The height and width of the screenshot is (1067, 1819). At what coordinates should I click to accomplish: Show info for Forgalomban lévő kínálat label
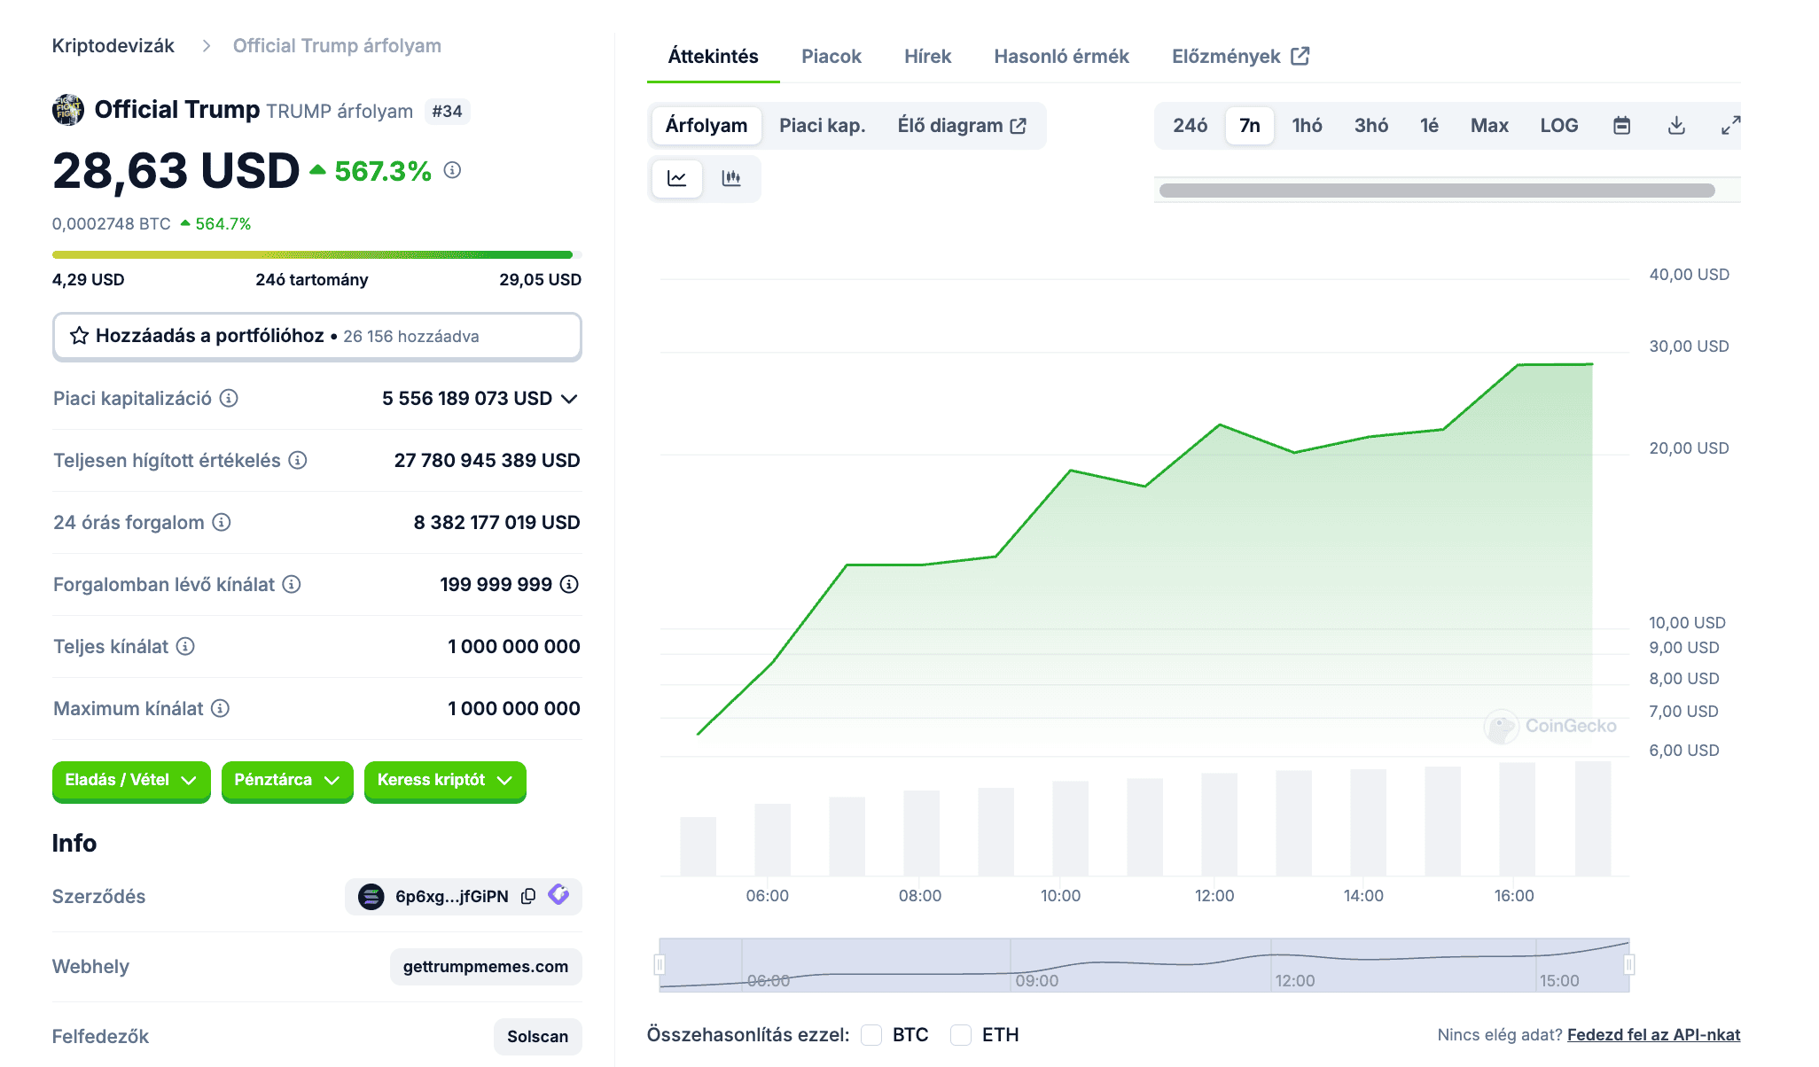point(292,584)
